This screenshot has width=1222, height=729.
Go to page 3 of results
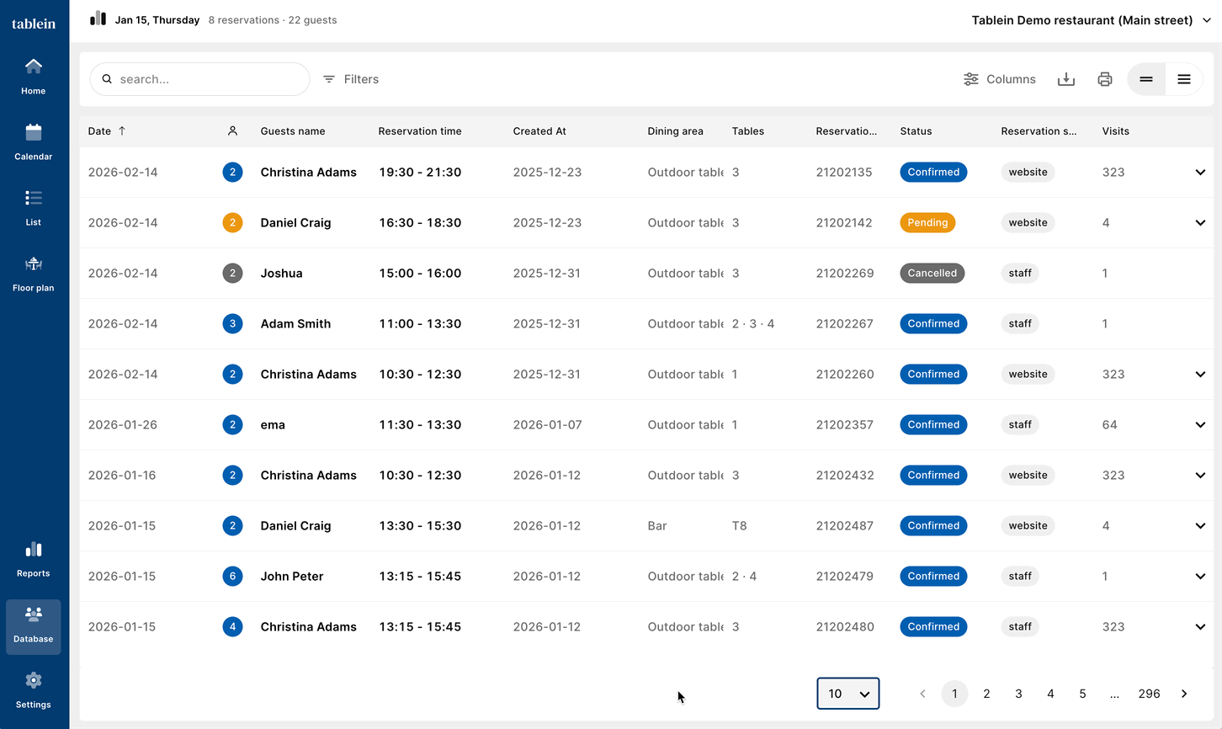[x=1018, y=694]
